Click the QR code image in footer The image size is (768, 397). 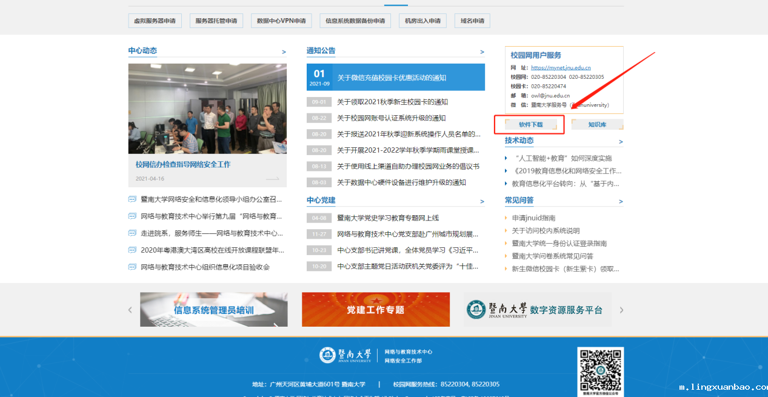(600, 370)
